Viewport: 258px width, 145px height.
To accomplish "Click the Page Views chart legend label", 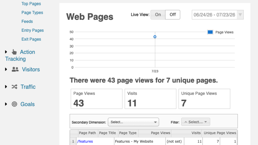I will (x=225, y=32).
